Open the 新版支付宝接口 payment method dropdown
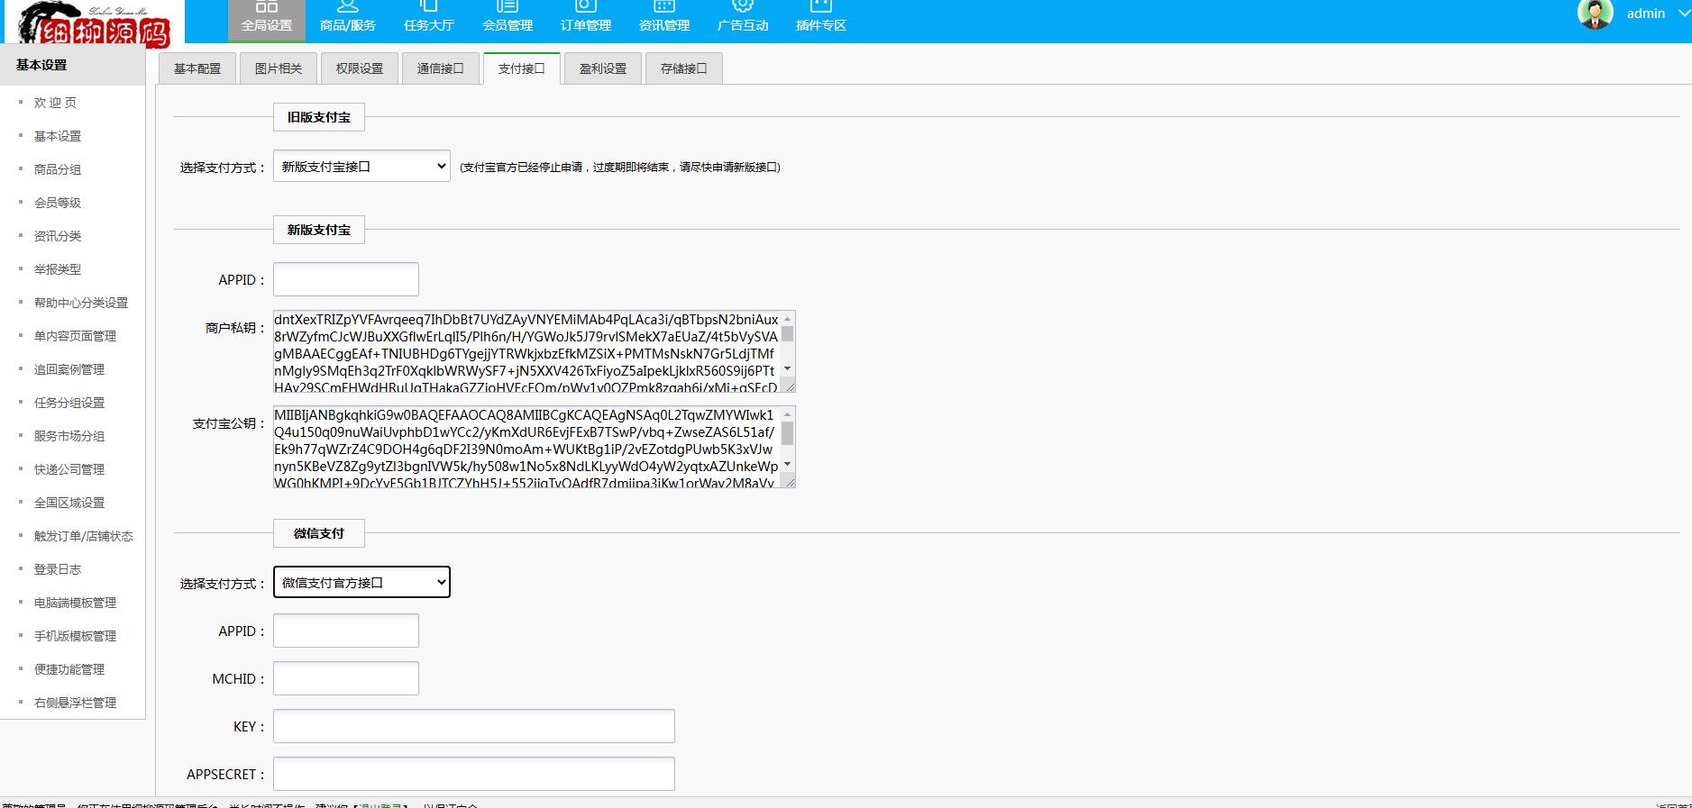Screen dimensions: 1692x808 click(361, 167)
